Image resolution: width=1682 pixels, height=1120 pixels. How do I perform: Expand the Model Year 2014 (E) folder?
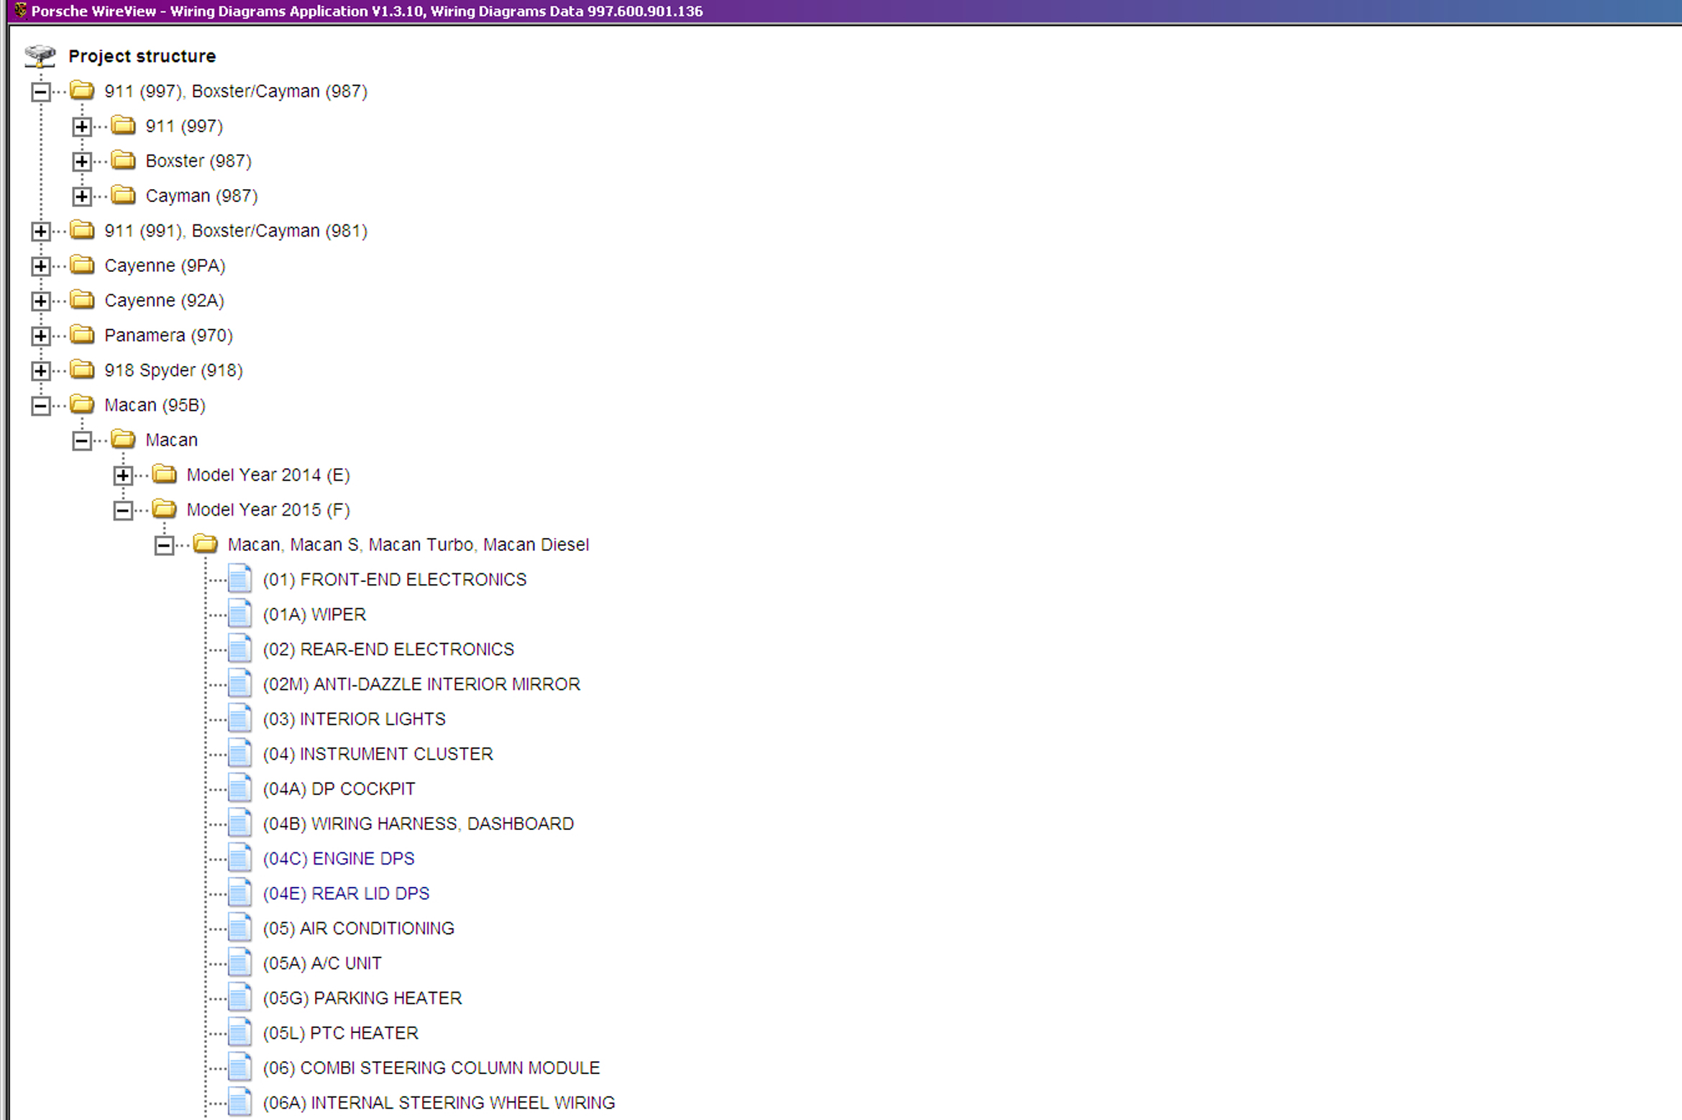(x=123, y=475)
